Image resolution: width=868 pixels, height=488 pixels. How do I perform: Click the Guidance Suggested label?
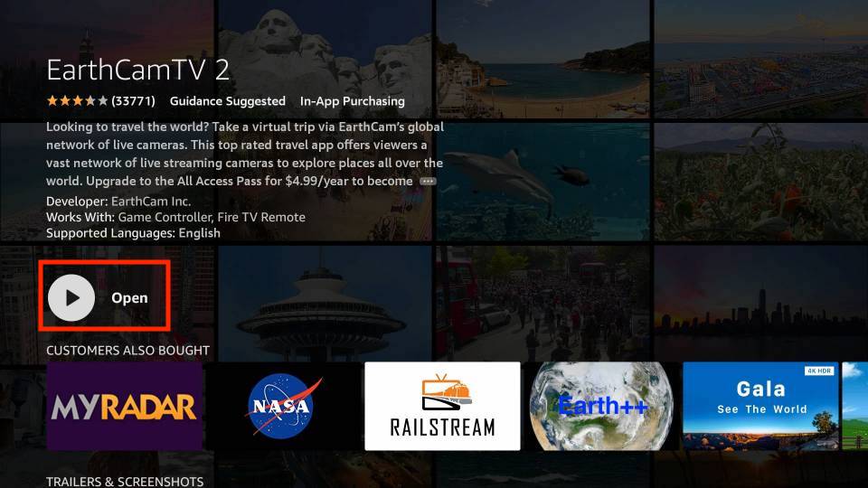tap(228, 101)
